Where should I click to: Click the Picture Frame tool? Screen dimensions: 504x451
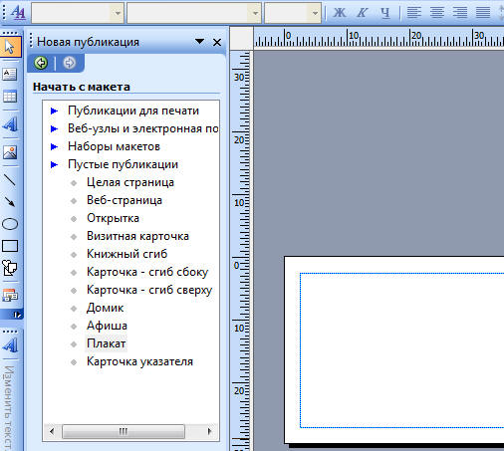click(10, 152)
